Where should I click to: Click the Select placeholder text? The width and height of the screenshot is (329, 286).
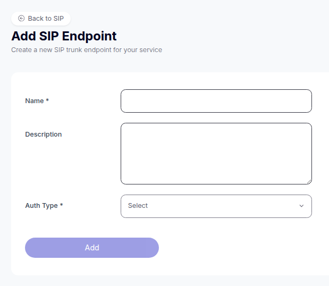click(138, 206)
